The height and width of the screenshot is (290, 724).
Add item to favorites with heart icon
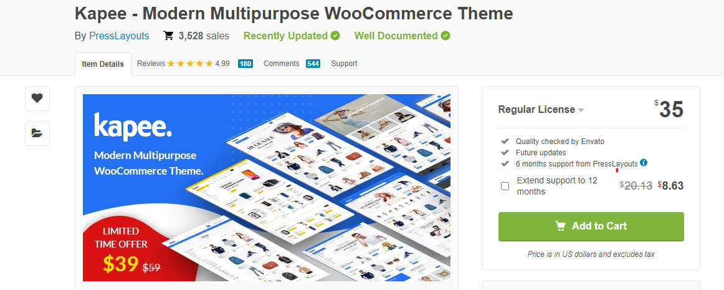37,99
